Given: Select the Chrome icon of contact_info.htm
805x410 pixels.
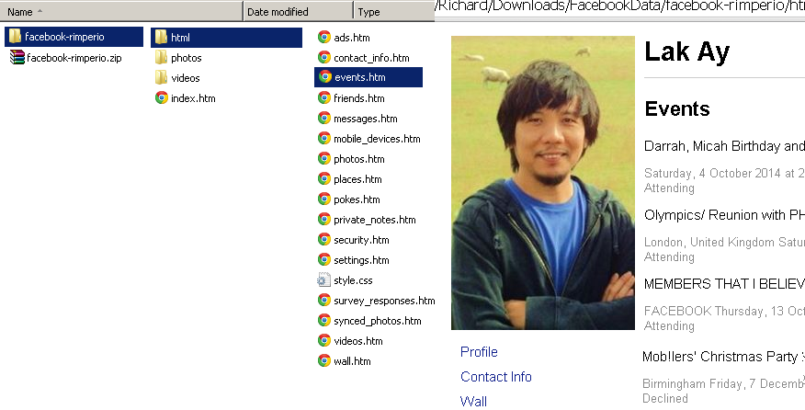Looking at the screenshot, I should pos(324,57).
